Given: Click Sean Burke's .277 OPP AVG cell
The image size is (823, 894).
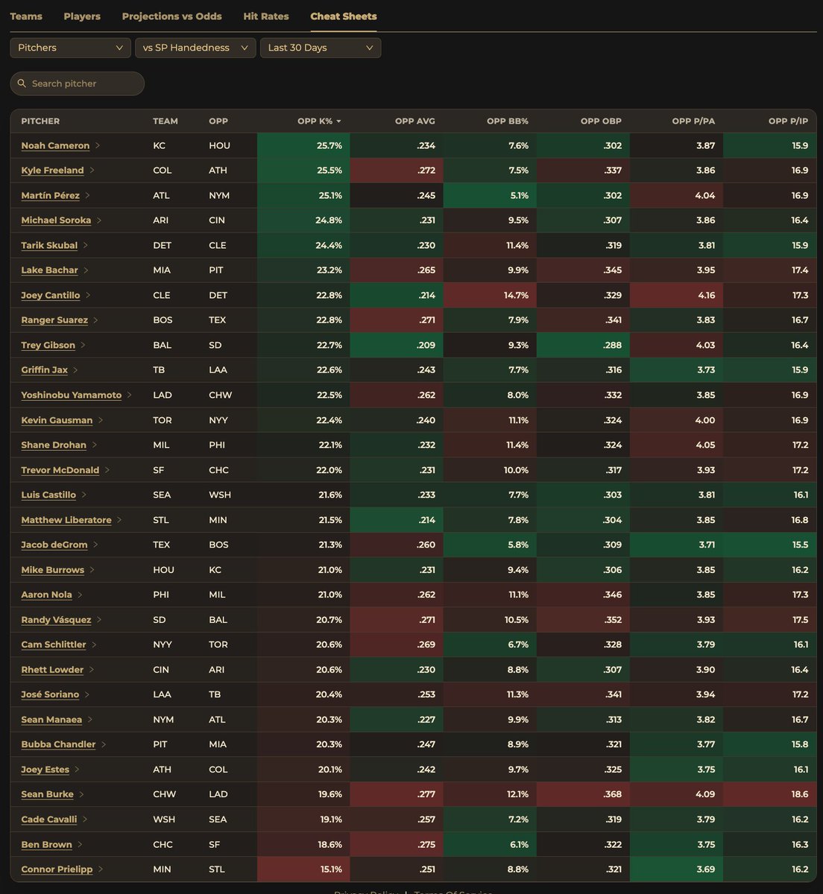Looking at the screenshot, I should (397, 794).
